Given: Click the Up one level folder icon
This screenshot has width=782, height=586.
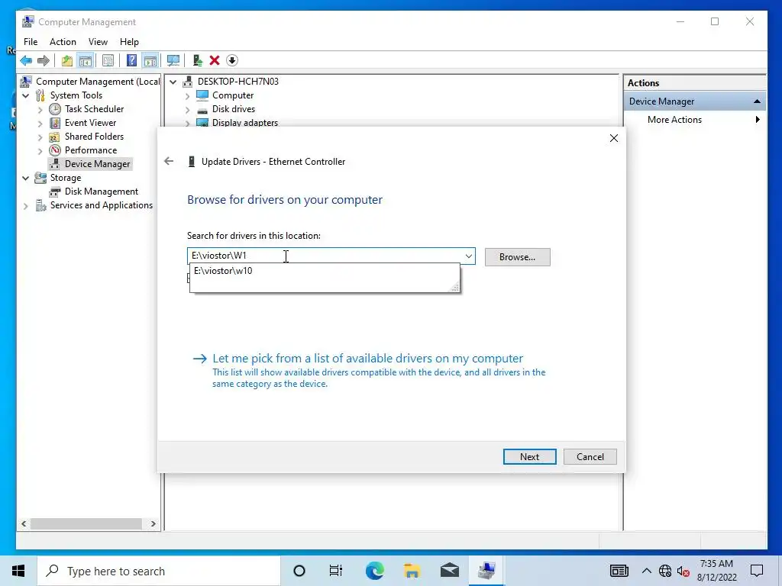Looking at the screenshot, I should 67,61.
